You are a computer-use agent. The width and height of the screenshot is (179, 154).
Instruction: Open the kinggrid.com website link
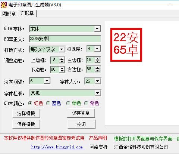pos(58,147)
